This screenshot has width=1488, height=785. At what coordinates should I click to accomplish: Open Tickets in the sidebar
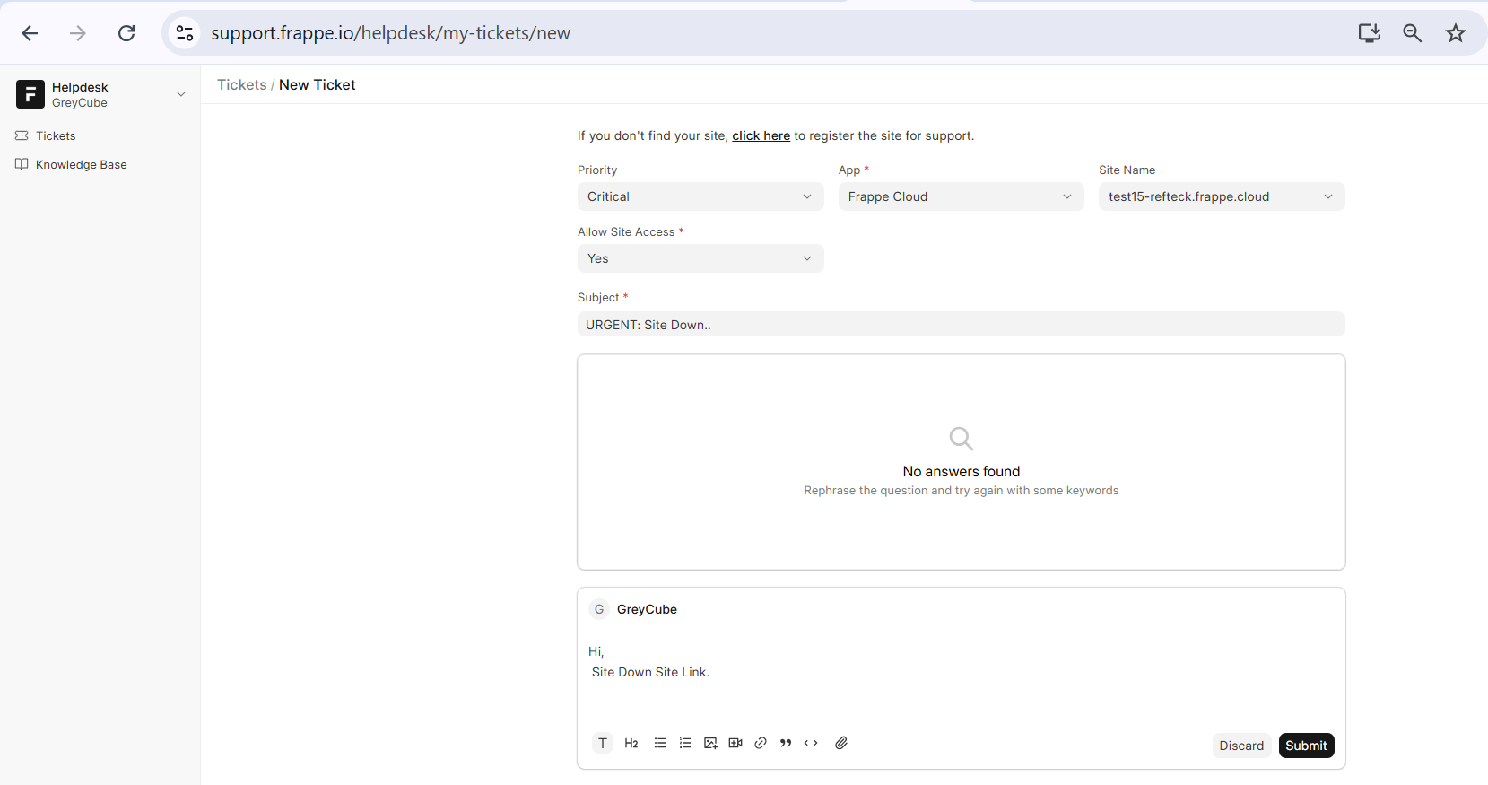56,135
